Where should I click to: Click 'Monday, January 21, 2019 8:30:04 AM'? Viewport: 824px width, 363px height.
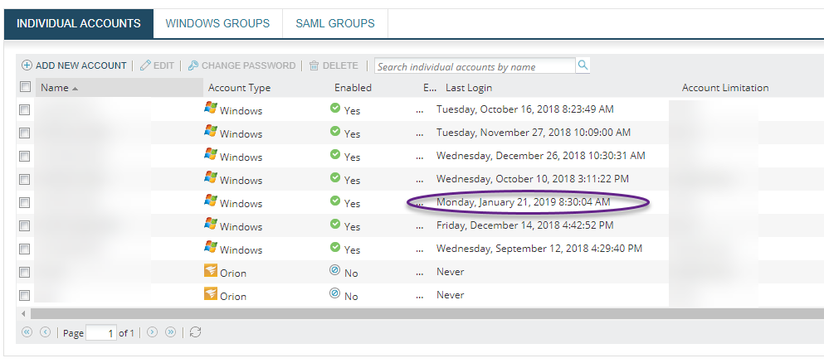click(524, 201)
